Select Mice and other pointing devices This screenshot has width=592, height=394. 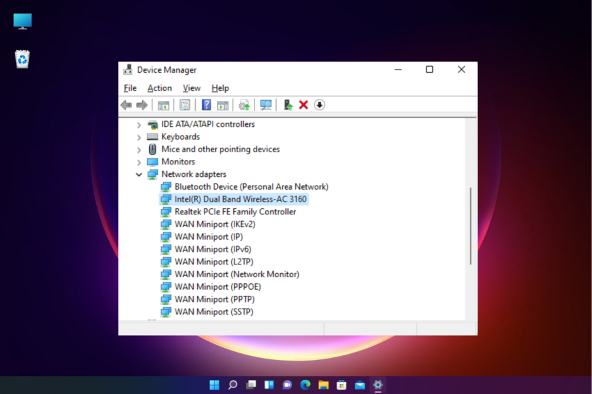220,149
